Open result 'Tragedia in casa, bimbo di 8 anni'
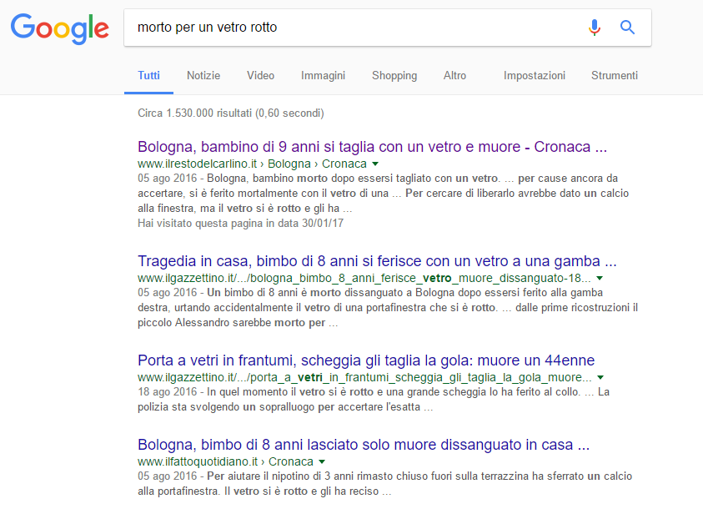The width and height of the screenshot is (703, 514). (377, 261)
